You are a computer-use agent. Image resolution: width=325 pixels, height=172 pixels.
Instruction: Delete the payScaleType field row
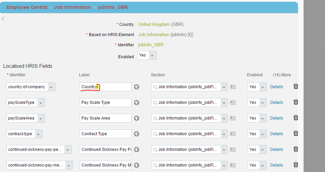[296, 102]
